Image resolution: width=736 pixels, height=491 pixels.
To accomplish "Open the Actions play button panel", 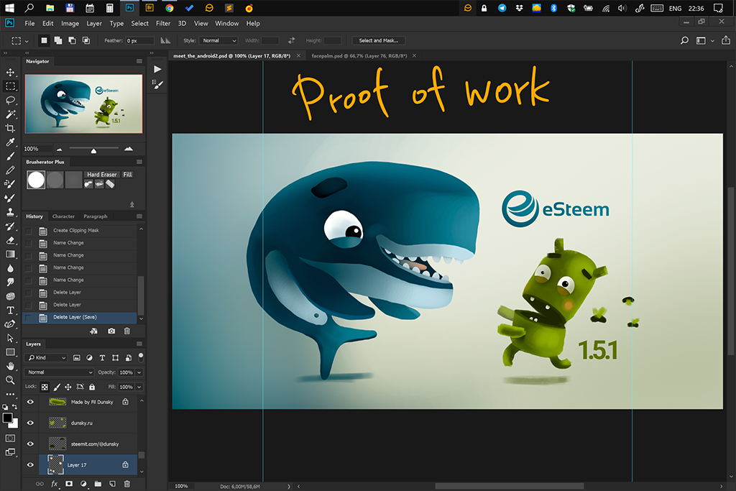I will click(157, 70).
